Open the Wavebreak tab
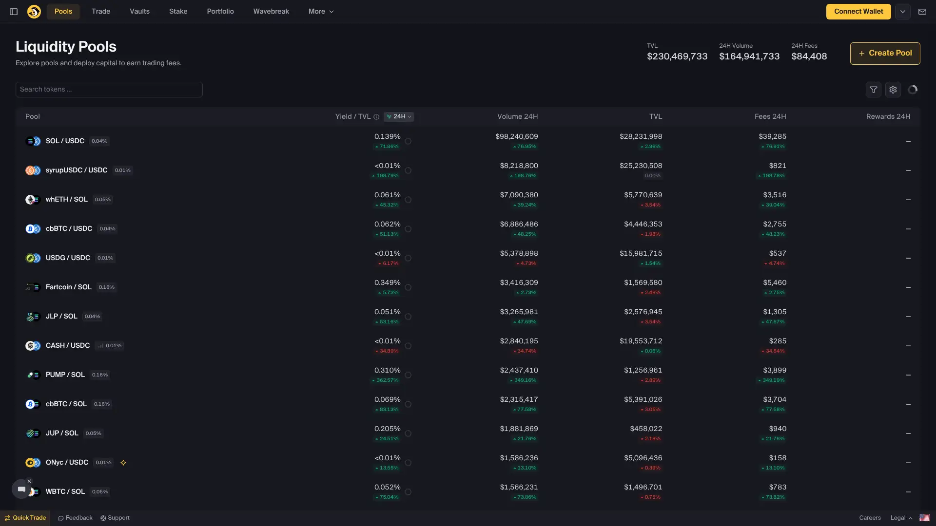 [x=271, y=12]
